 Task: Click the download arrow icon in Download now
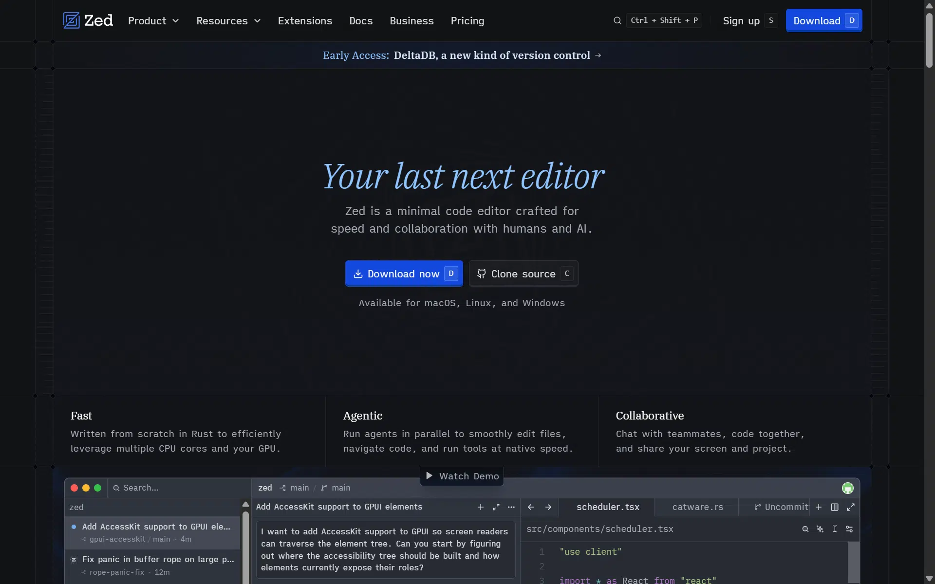[358, 274]
